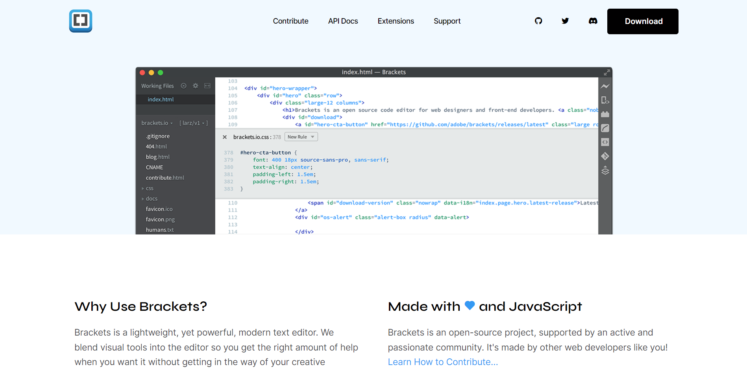Expand the docs folder
Viewport: 747px width, 369px height.
click(x=150, y=199)
